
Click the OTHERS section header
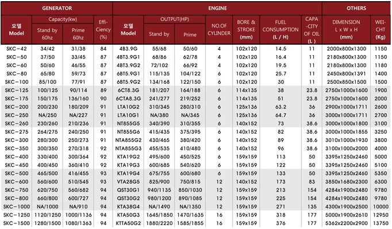click(356, 8)
